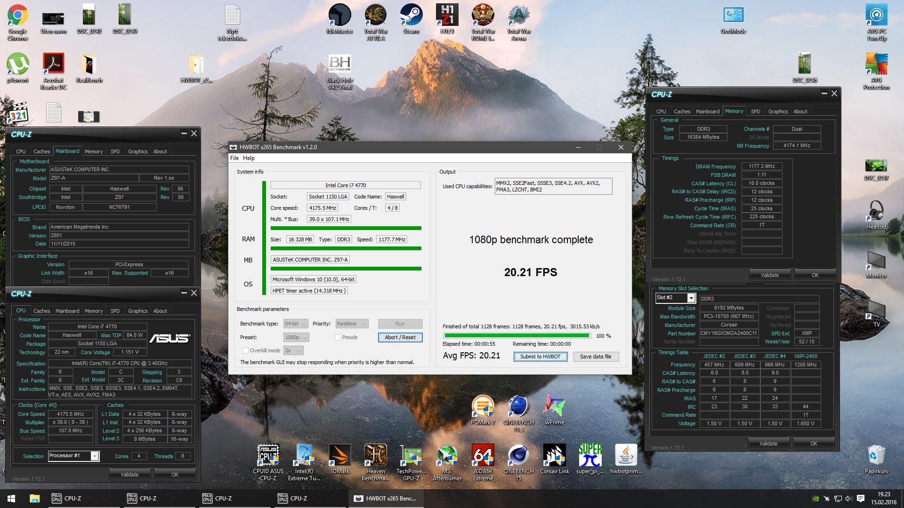This screenshot has width=904, height=508.
Task: Open Acrobat Reader DC icon
Action: 53,71
